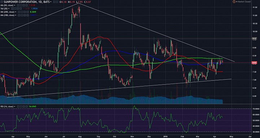Image resolution: width=260 pixels, height=138 pixels.
Task: Click the Vol (20) legend label
Action: (x=4, y=9)
